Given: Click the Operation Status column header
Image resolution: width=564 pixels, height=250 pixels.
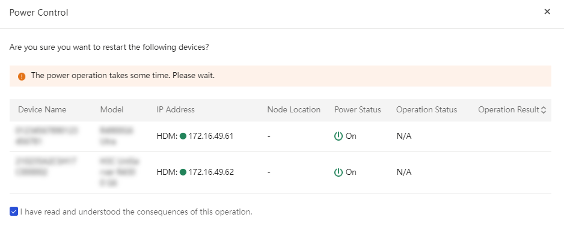Looking at the screenshot, I should [426, 110].
